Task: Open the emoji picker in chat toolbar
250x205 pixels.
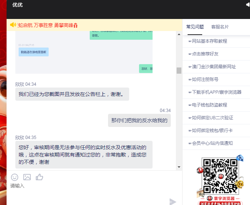Action: point(15,177)
